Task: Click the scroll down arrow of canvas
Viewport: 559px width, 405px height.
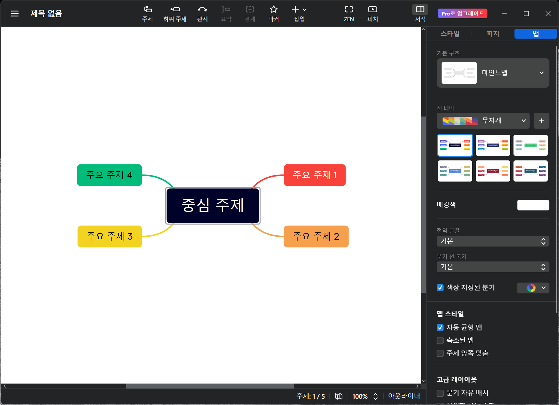Action: (x=424, y=381)
